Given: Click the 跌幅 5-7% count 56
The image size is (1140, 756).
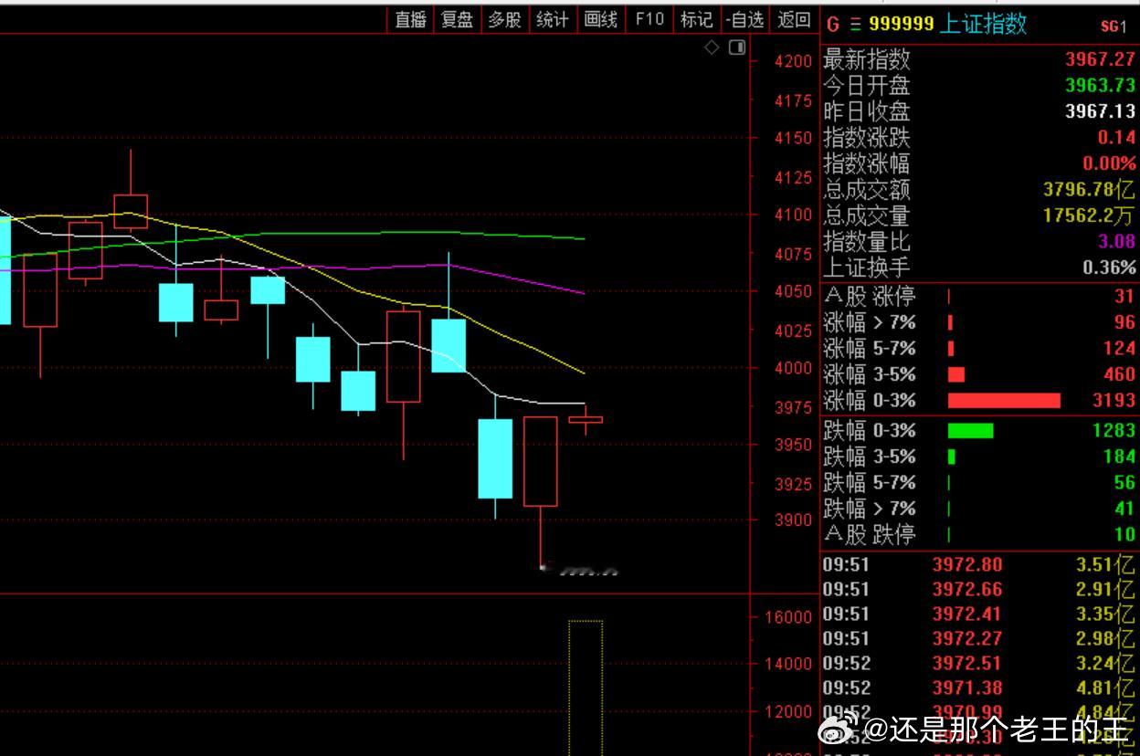Looking at the screenshot, I should pyautogui.click(x=1124, y=482).
